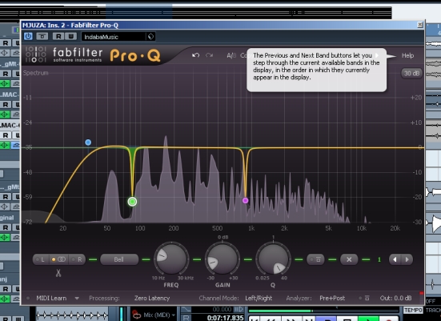This screenshot has height=321, width=441.
Task: Click the Processing: label in bottom bar
Action: 104,298
